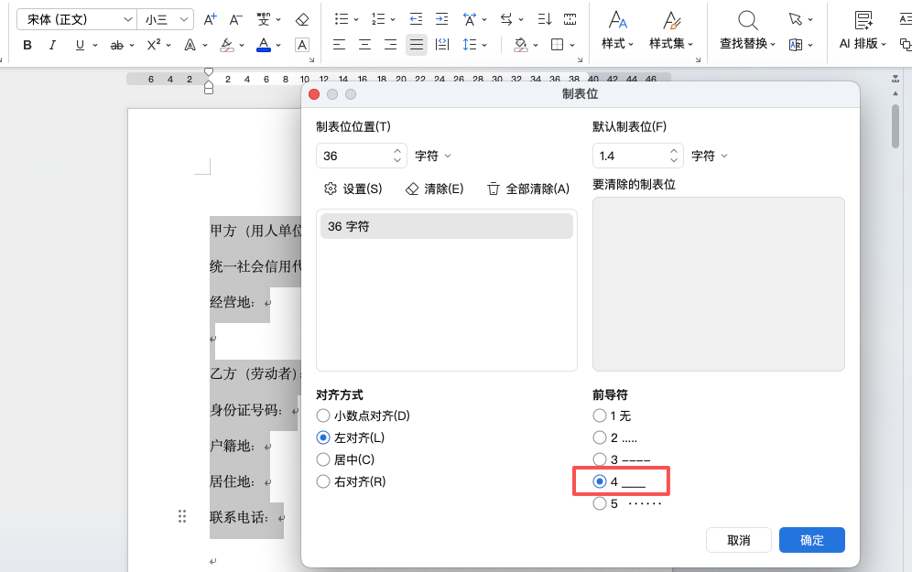Click the 清除(E) button

pos(434,189)
